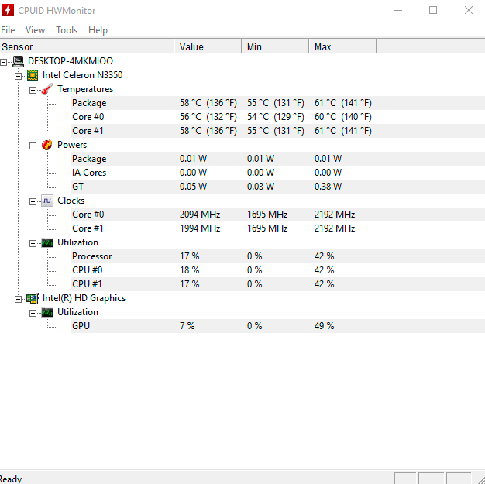
Task: Click the Temperatures thermometer icon
Action: click(x=47, y=89)
